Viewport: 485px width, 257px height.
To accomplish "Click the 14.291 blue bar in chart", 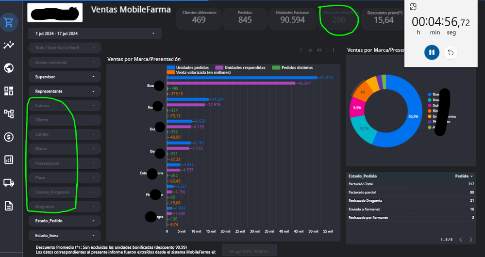I will click(x=188, y=99).
